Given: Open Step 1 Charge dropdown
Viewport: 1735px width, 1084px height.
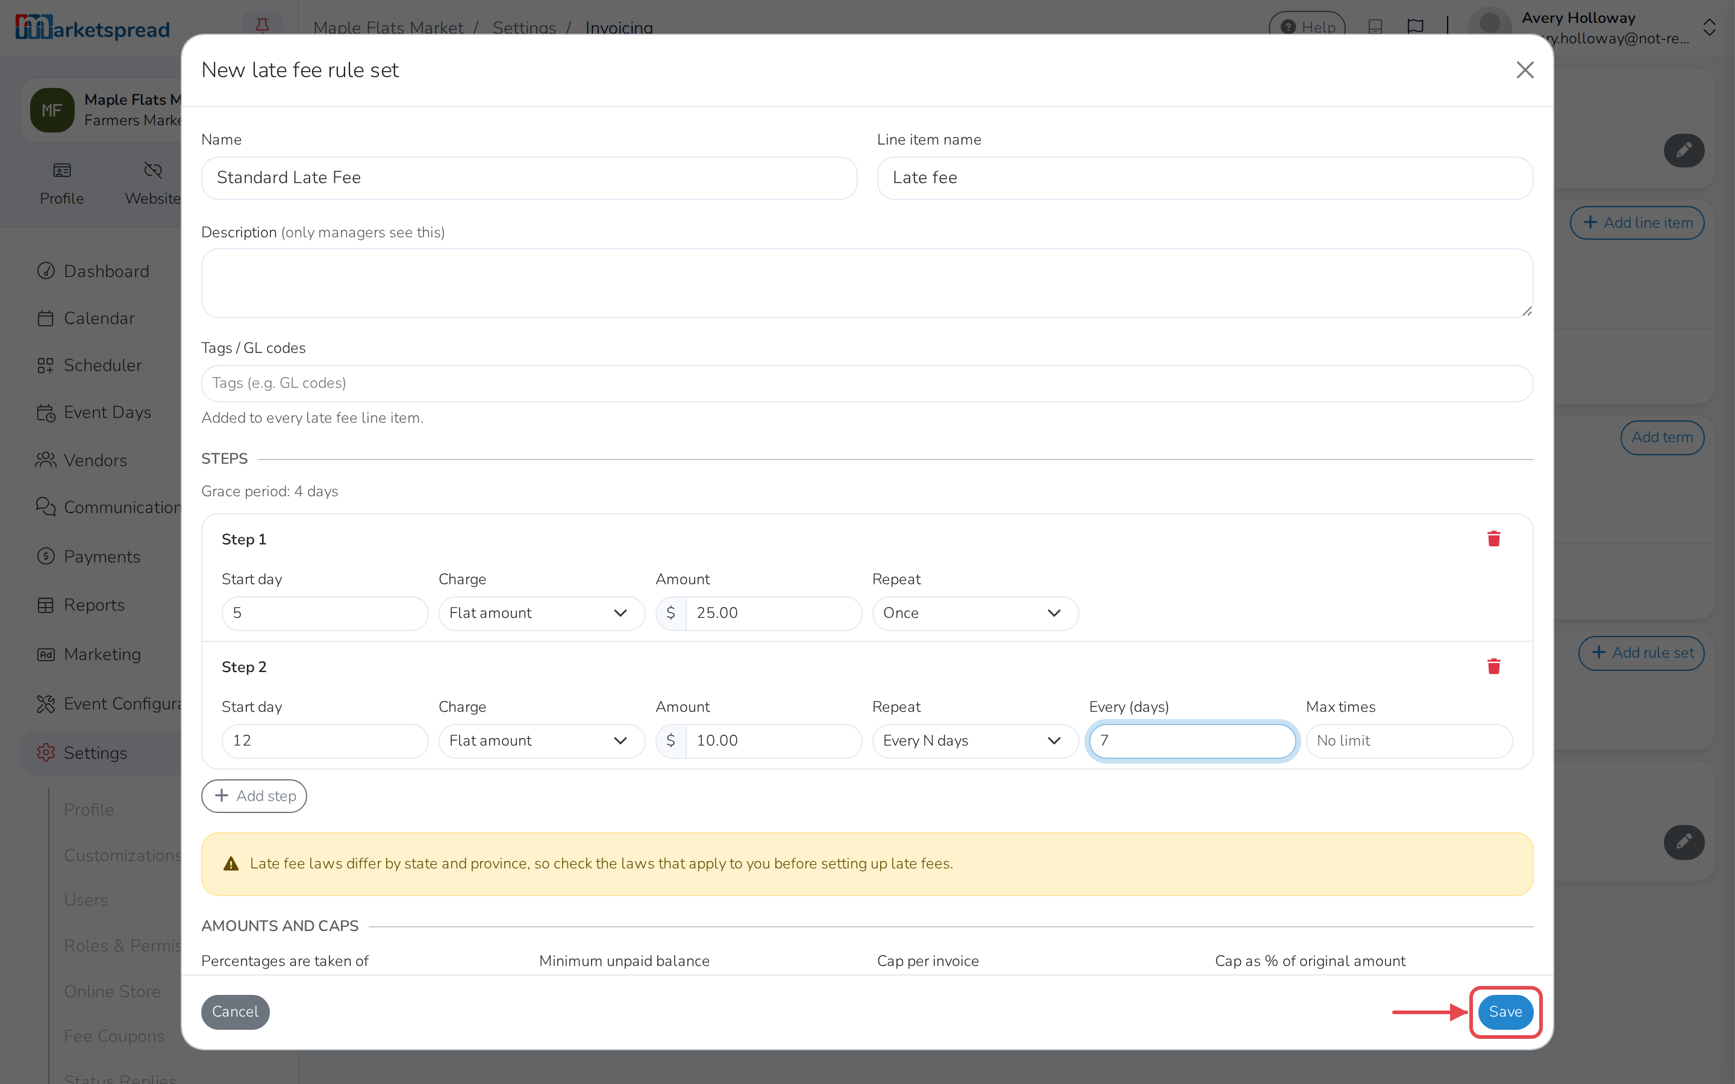Looking at the screenshot, I should tap(542, 613).
